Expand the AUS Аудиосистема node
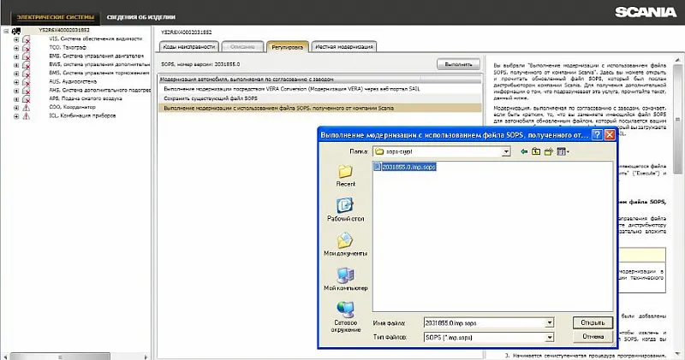 pyautogui.click(x=16, y=82)
